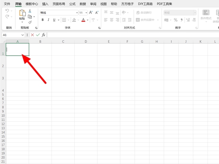This screenshot has width=219, height=164.
Task: Increase font size with larger A
Action: [91, 13]
